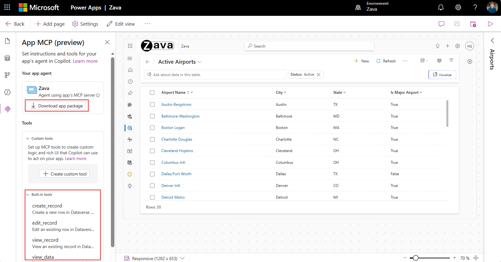This screenshot has width=501, height=262.
Task: Click Edit view in command bar
Action: click(121, 24)
